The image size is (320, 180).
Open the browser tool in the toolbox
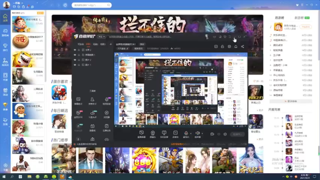tap(106, 114)
